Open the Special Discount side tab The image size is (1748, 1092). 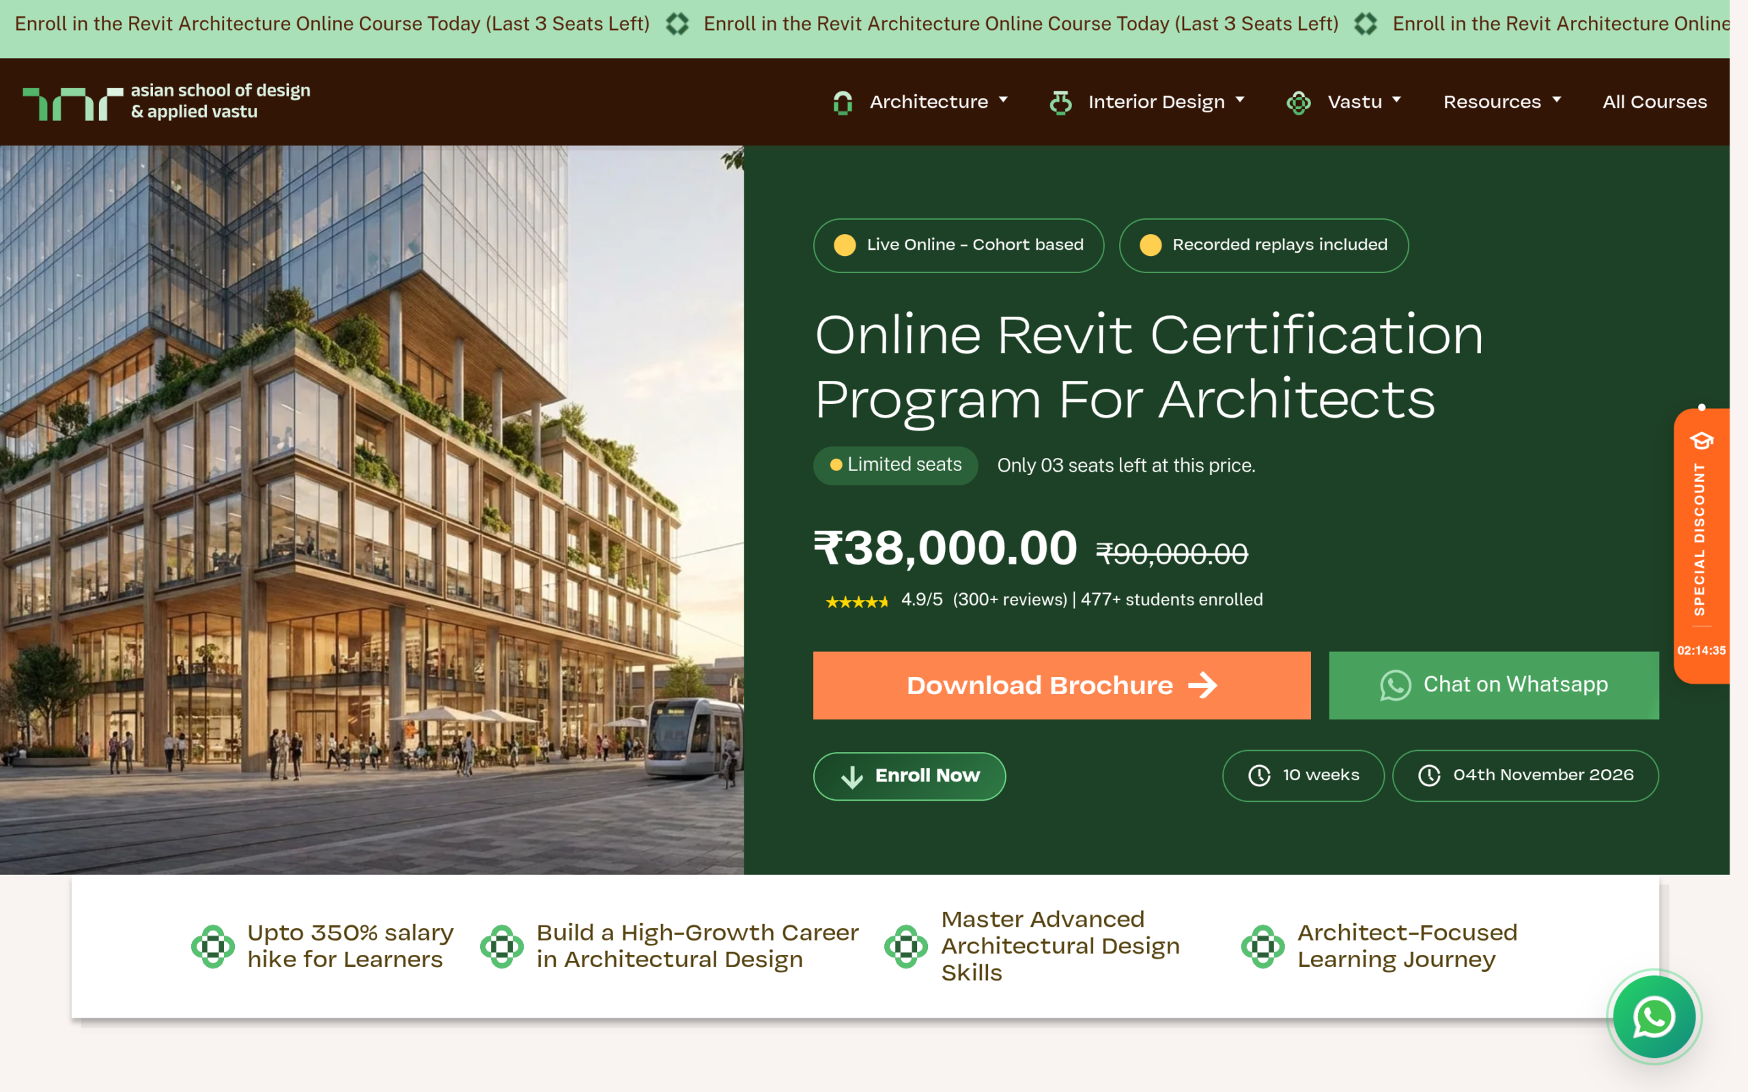coord(1701,545)
